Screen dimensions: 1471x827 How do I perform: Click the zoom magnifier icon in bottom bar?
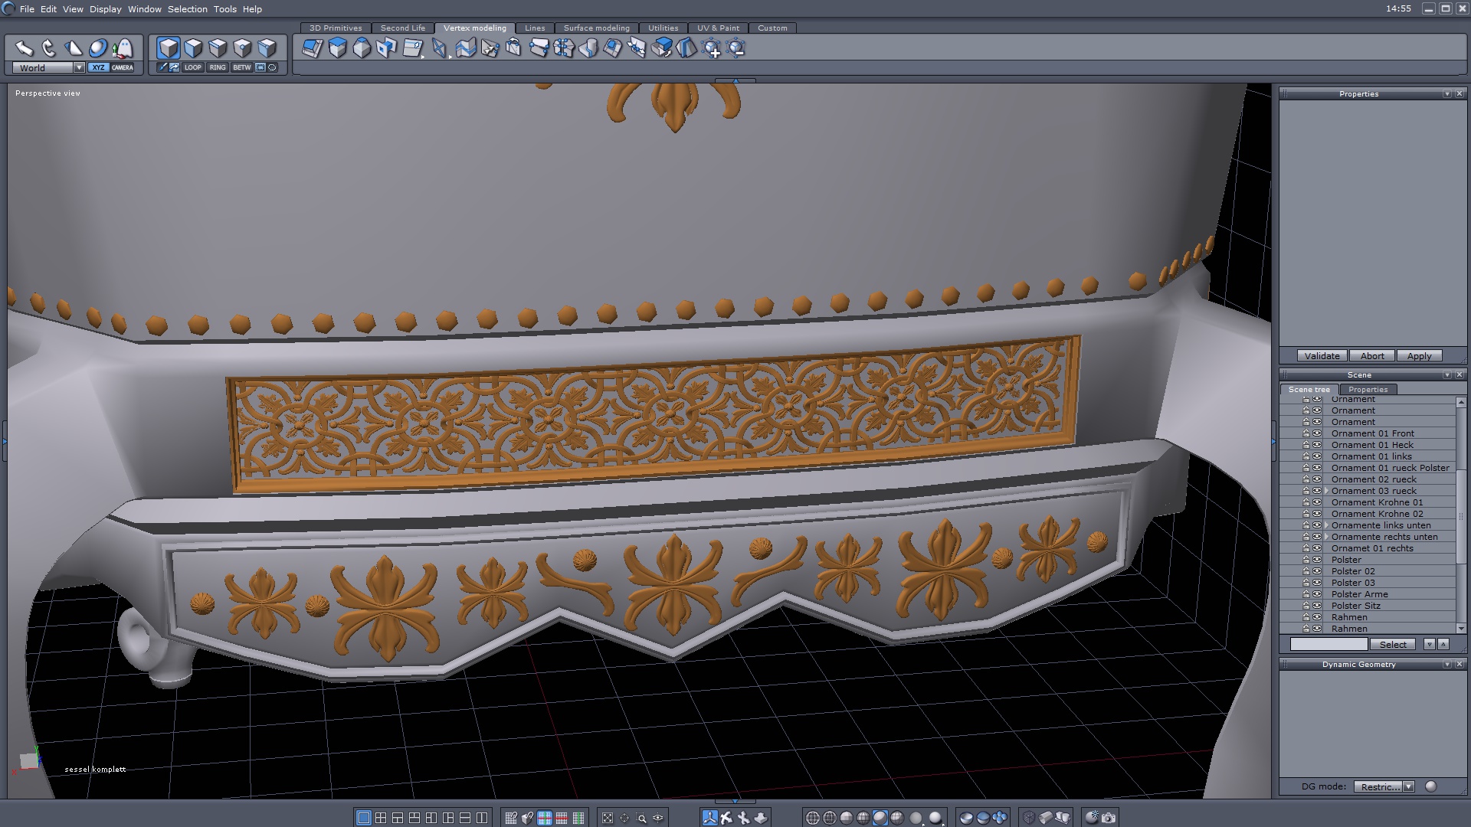click(641, 818)
